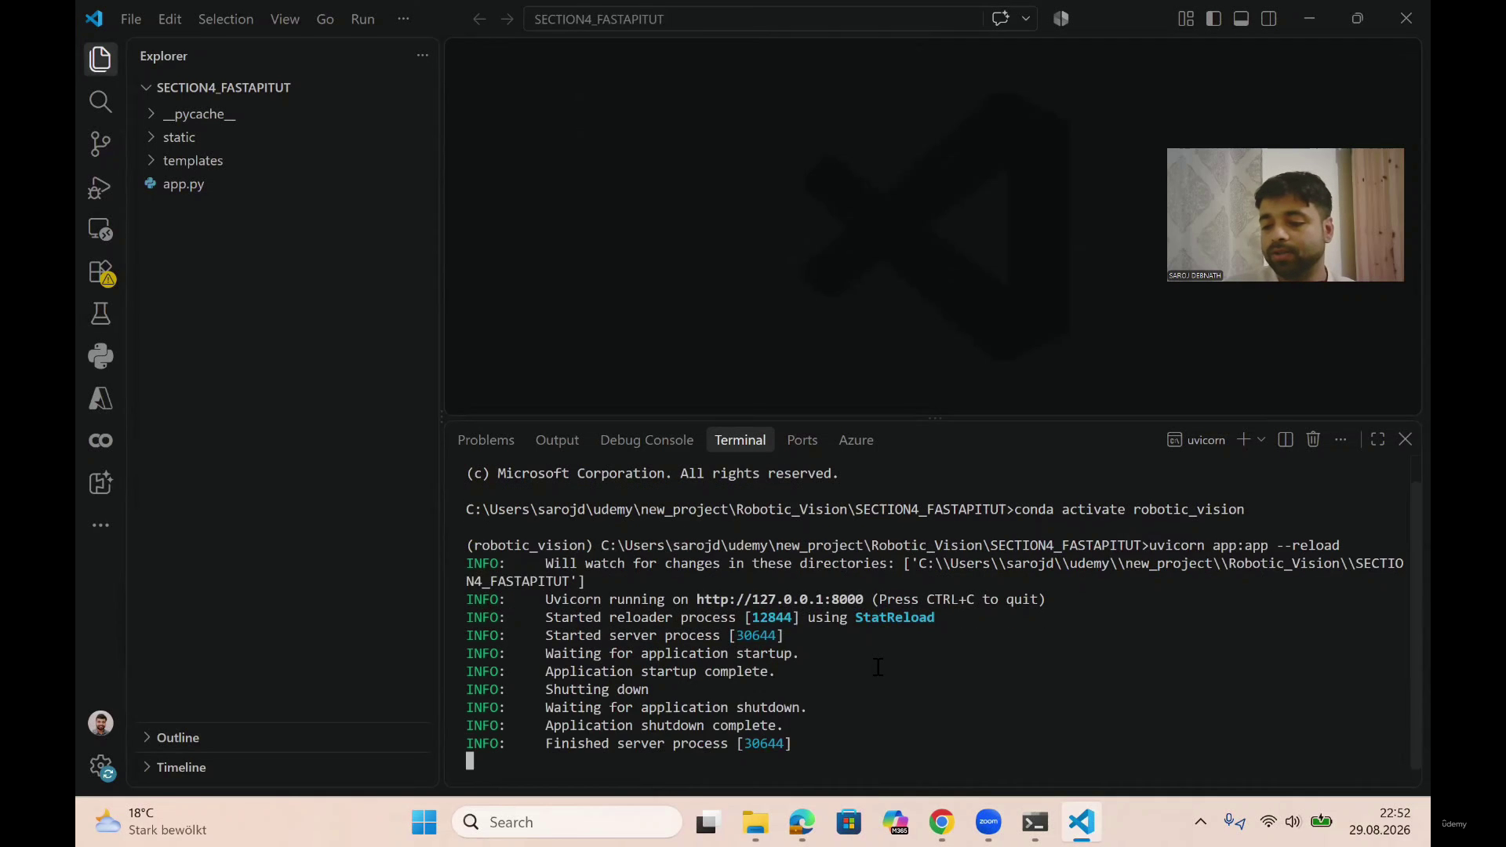The image size is (1506, 847).
Task: Open the http://127.0.0.1:8000 link in terminal
Action: point(779,599)
